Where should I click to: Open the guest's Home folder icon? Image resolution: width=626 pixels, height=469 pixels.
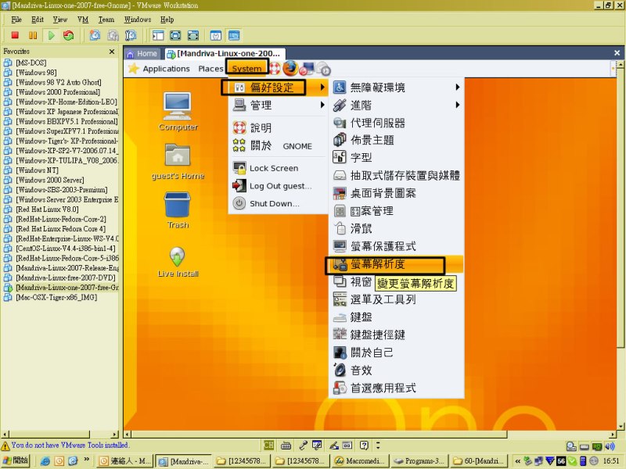178,162
